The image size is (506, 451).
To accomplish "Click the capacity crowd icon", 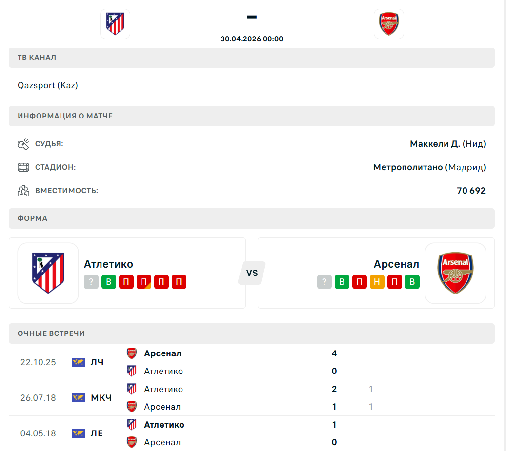I will [x=23, y=191].
